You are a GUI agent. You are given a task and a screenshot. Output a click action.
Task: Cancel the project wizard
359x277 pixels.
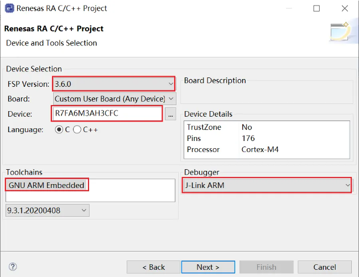coord(325,267)
